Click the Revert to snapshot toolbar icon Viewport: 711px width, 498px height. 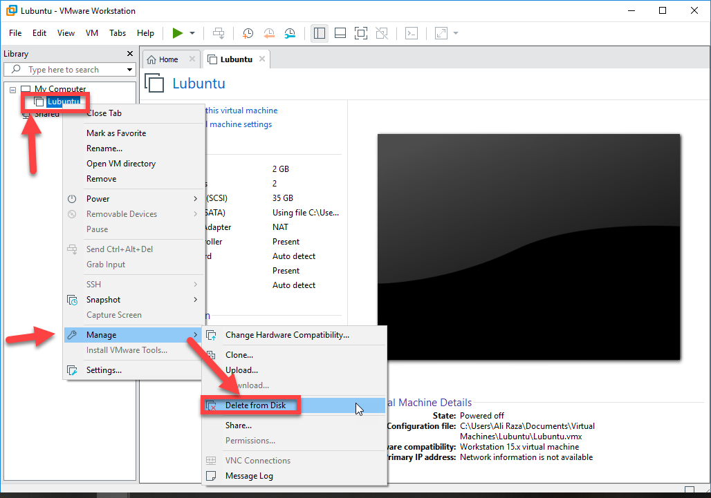tap(269, 33)
